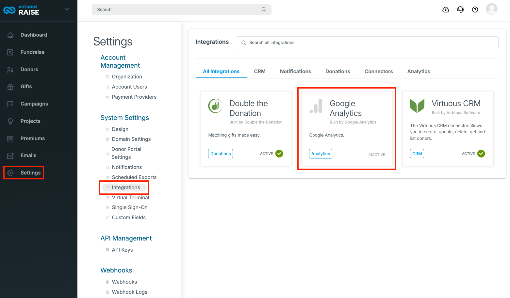Click CRM tag on Virtuous CRM card
510x298 pixels.
(x=417, y=154)
